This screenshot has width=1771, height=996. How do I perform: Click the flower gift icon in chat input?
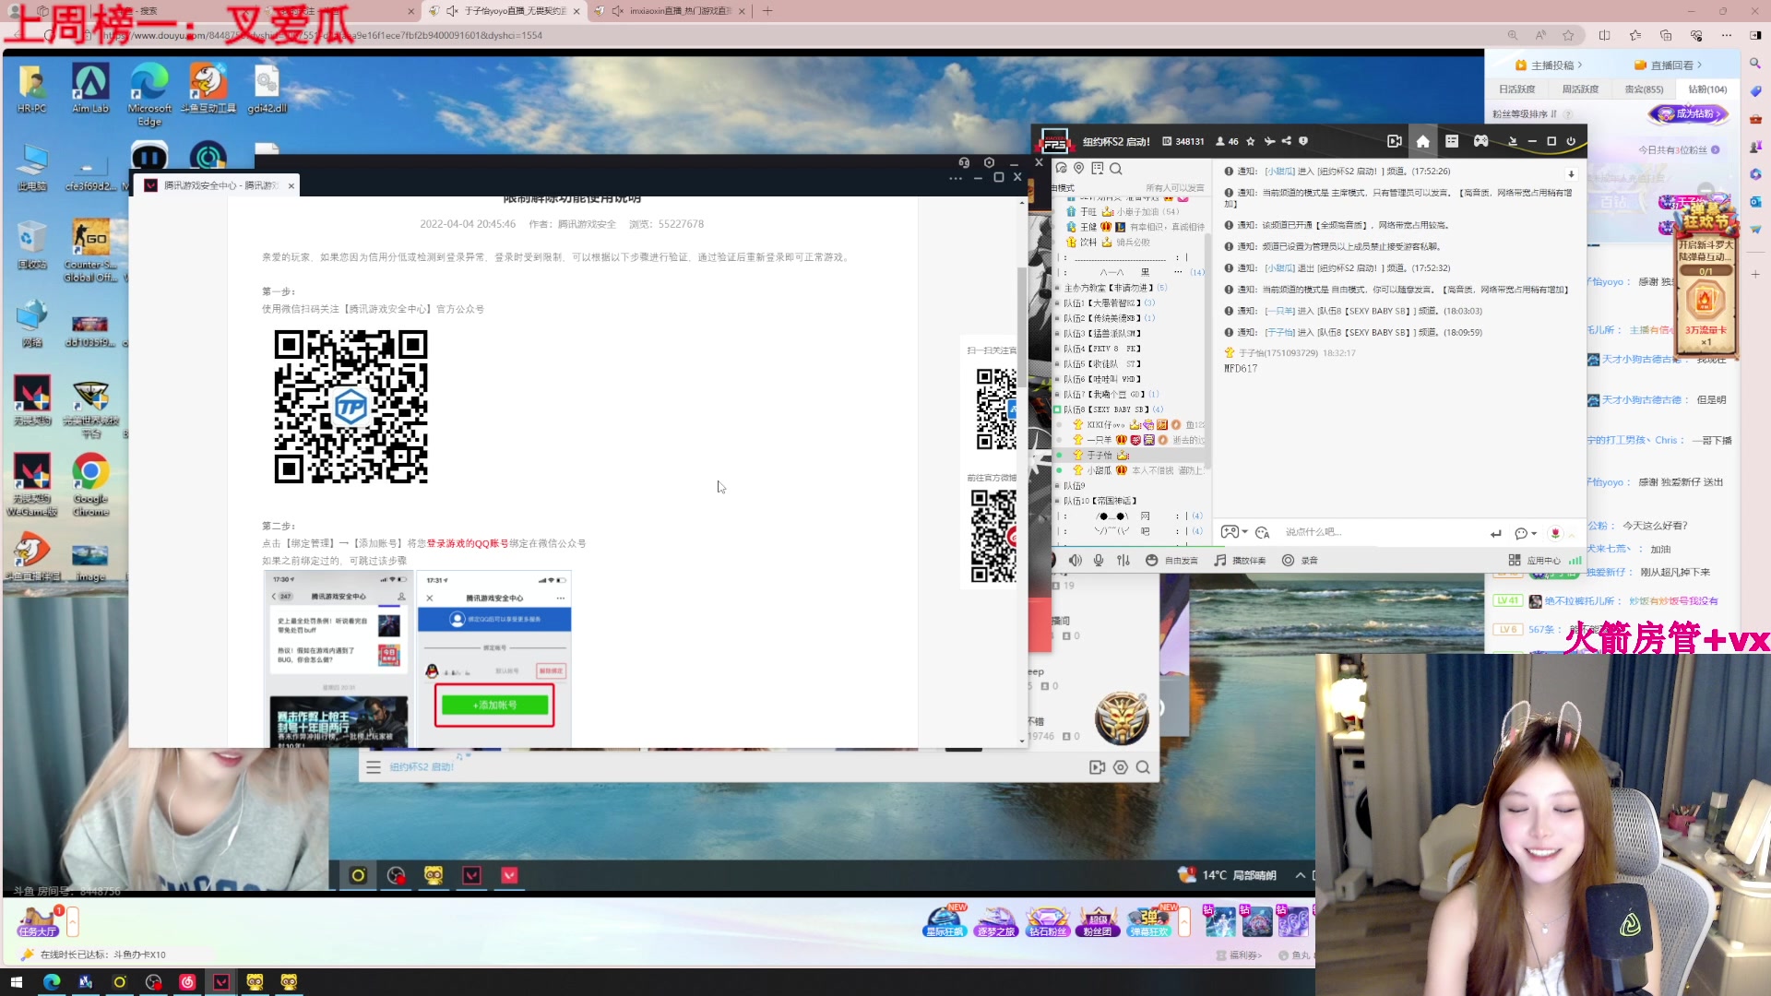(1555, 533)
